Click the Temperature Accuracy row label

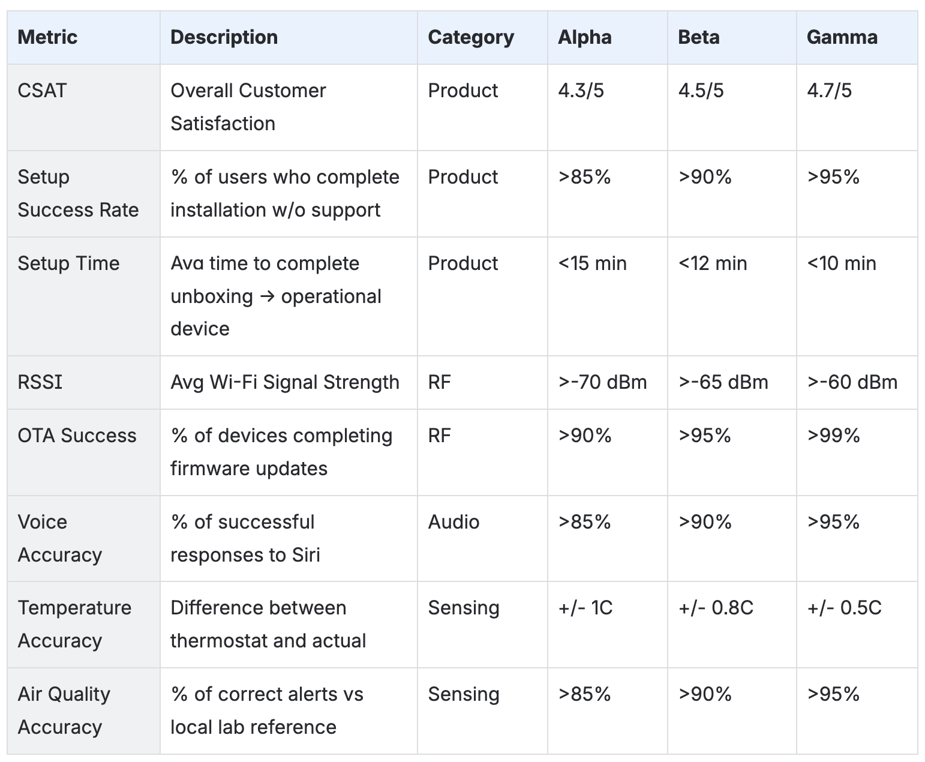coord(74,624)
